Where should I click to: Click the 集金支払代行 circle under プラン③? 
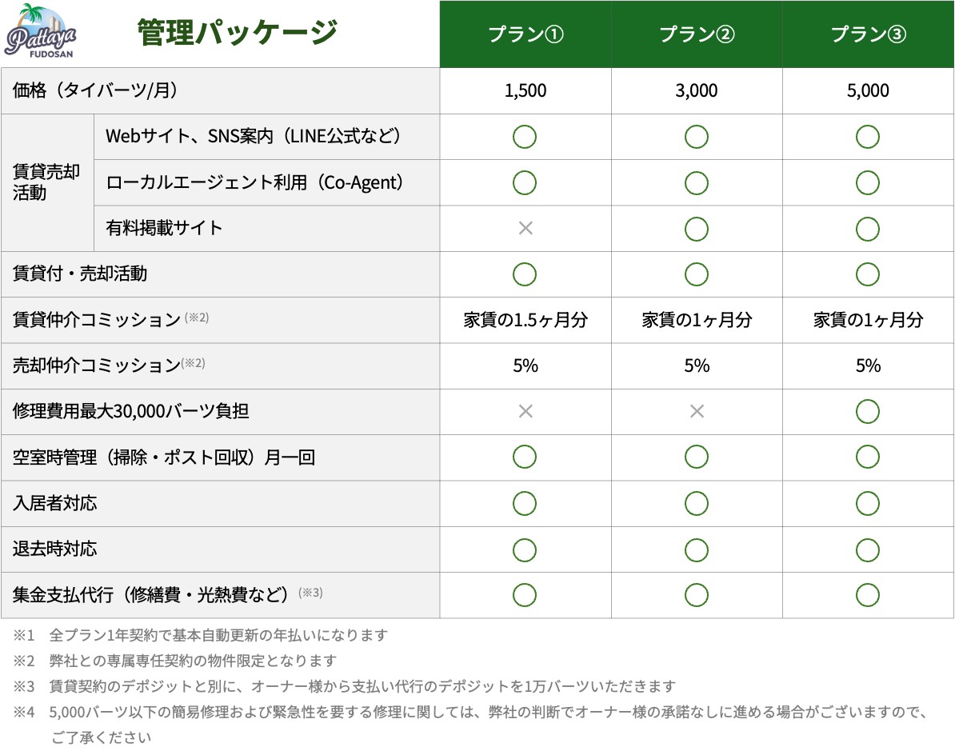[867, 595]
